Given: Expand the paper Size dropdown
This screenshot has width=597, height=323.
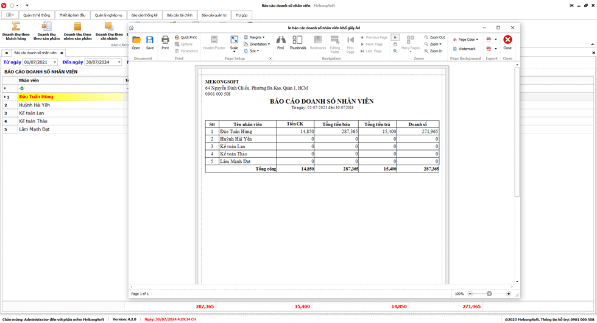Looking at the screenshot, I should click(251, 51).
